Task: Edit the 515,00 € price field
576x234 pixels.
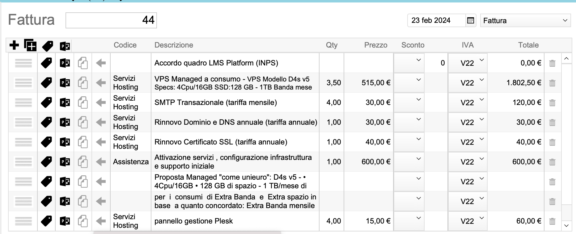Action: coord(368,83)
